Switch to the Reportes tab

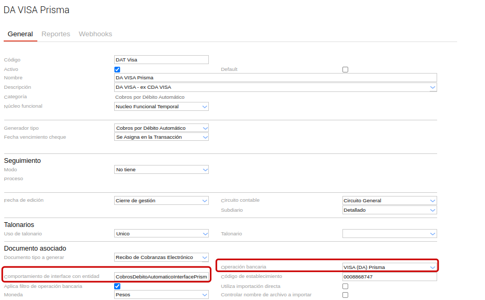[x=56, y=34]
